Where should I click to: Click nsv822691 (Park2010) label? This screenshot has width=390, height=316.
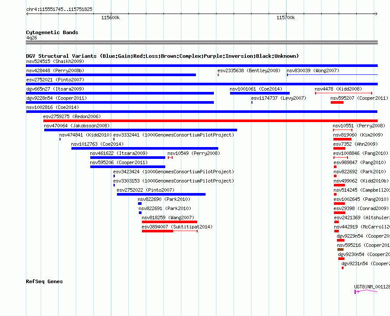[x=165, y=208]
